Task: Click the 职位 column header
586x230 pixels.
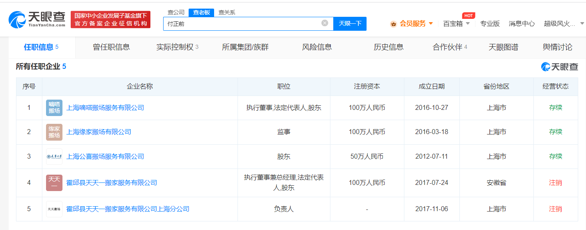Action: (284, 87)
